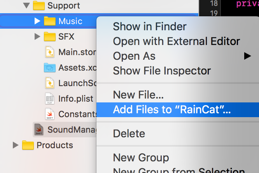Image resolution: width=259 pixels, height=173 pixels.
Task: Click the Music folder icon
Action: pyautogui.click(x=50, y=21)
